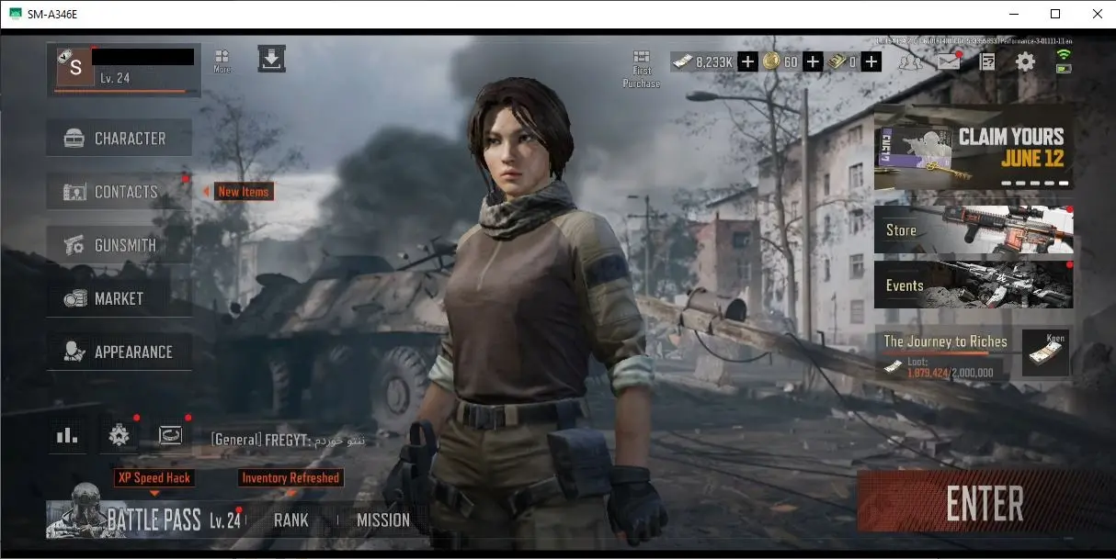Open the help notes icon

(x=987, y=62)
